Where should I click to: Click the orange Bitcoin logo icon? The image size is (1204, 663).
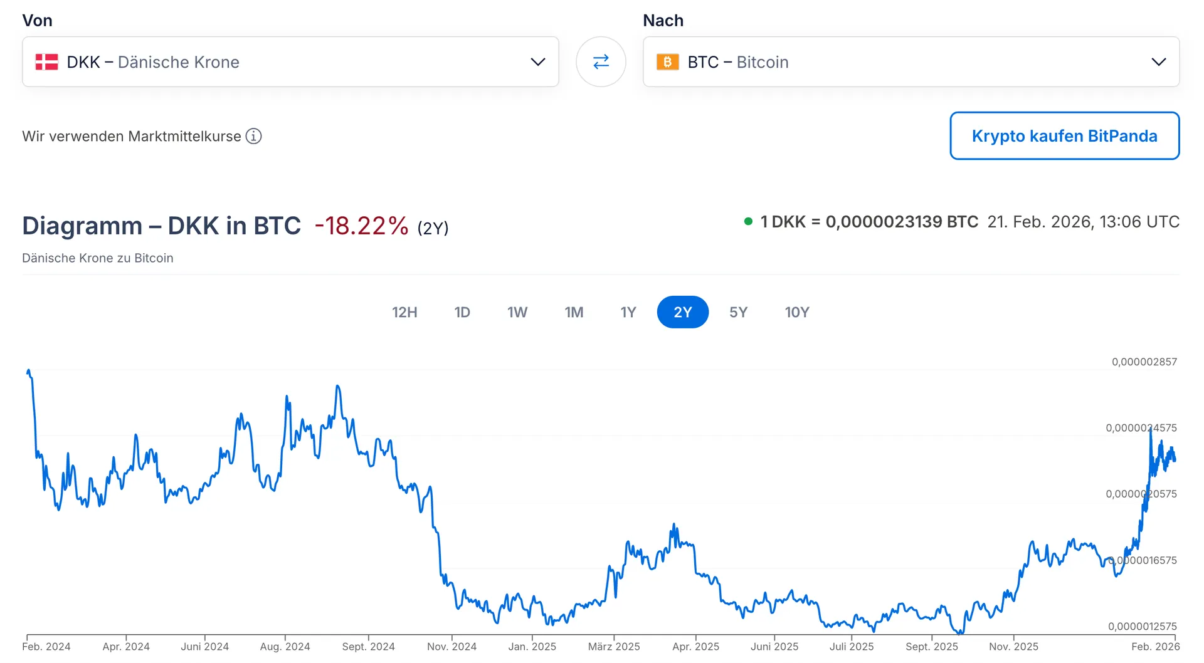point(667,62)
